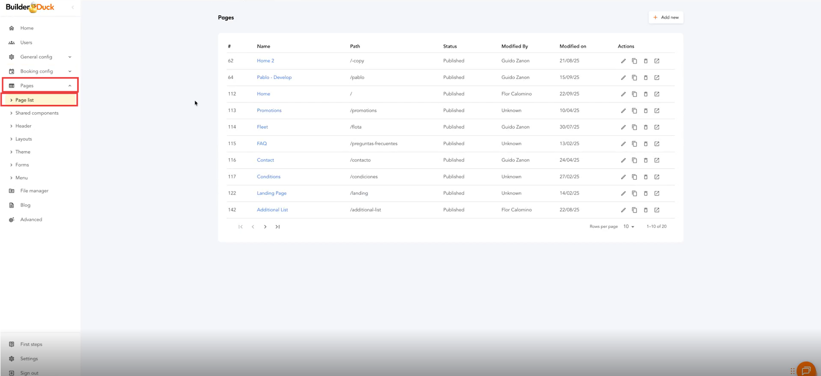Click the Add new button
The width and height of the screenshot is (821, 376).
pyautogui.click(x=666, y=17)
